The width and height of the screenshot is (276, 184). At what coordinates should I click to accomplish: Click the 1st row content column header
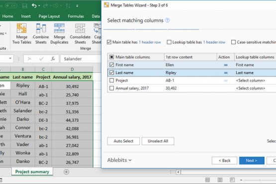(190, 57)
